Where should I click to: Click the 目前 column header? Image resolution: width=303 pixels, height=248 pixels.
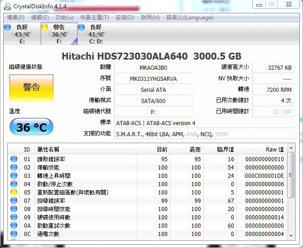(154, 149)
